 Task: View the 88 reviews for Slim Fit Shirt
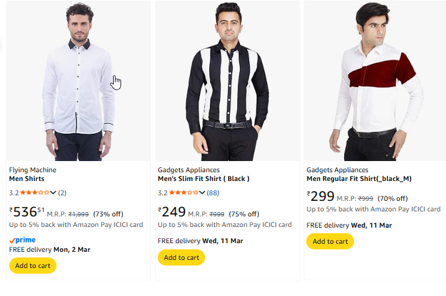(213, 193)
